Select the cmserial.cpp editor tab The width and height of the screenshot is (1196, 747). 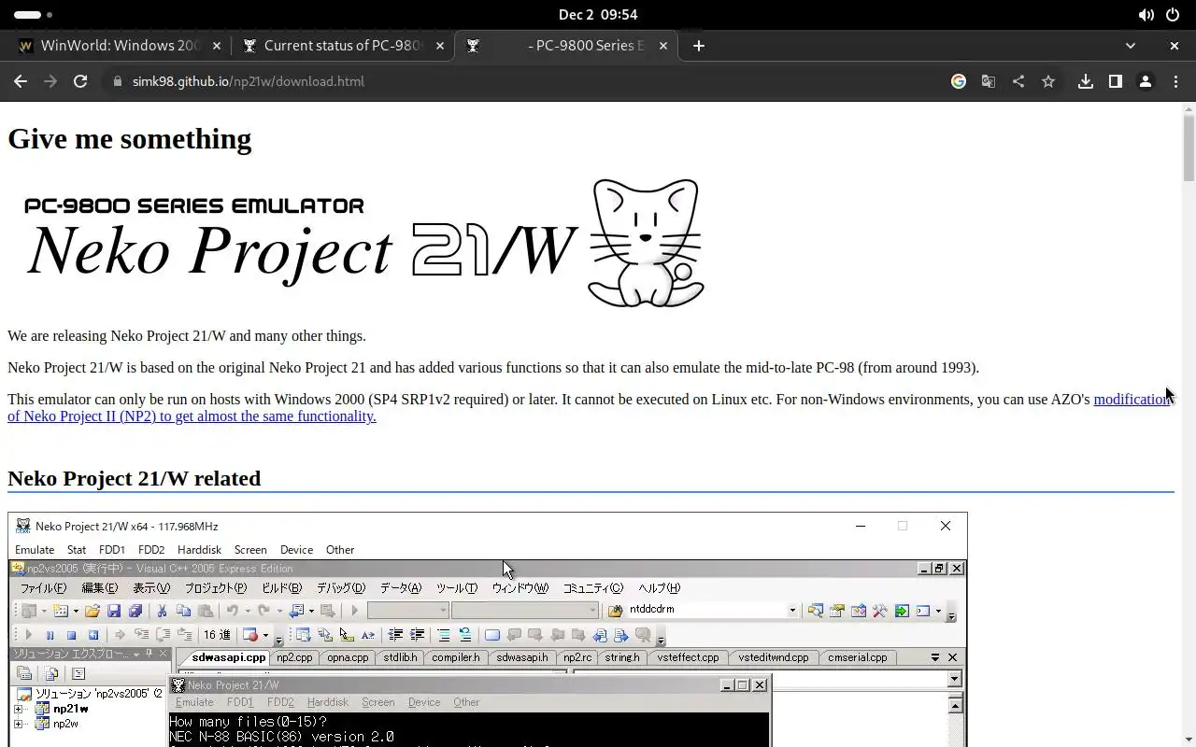coord(858,657)
